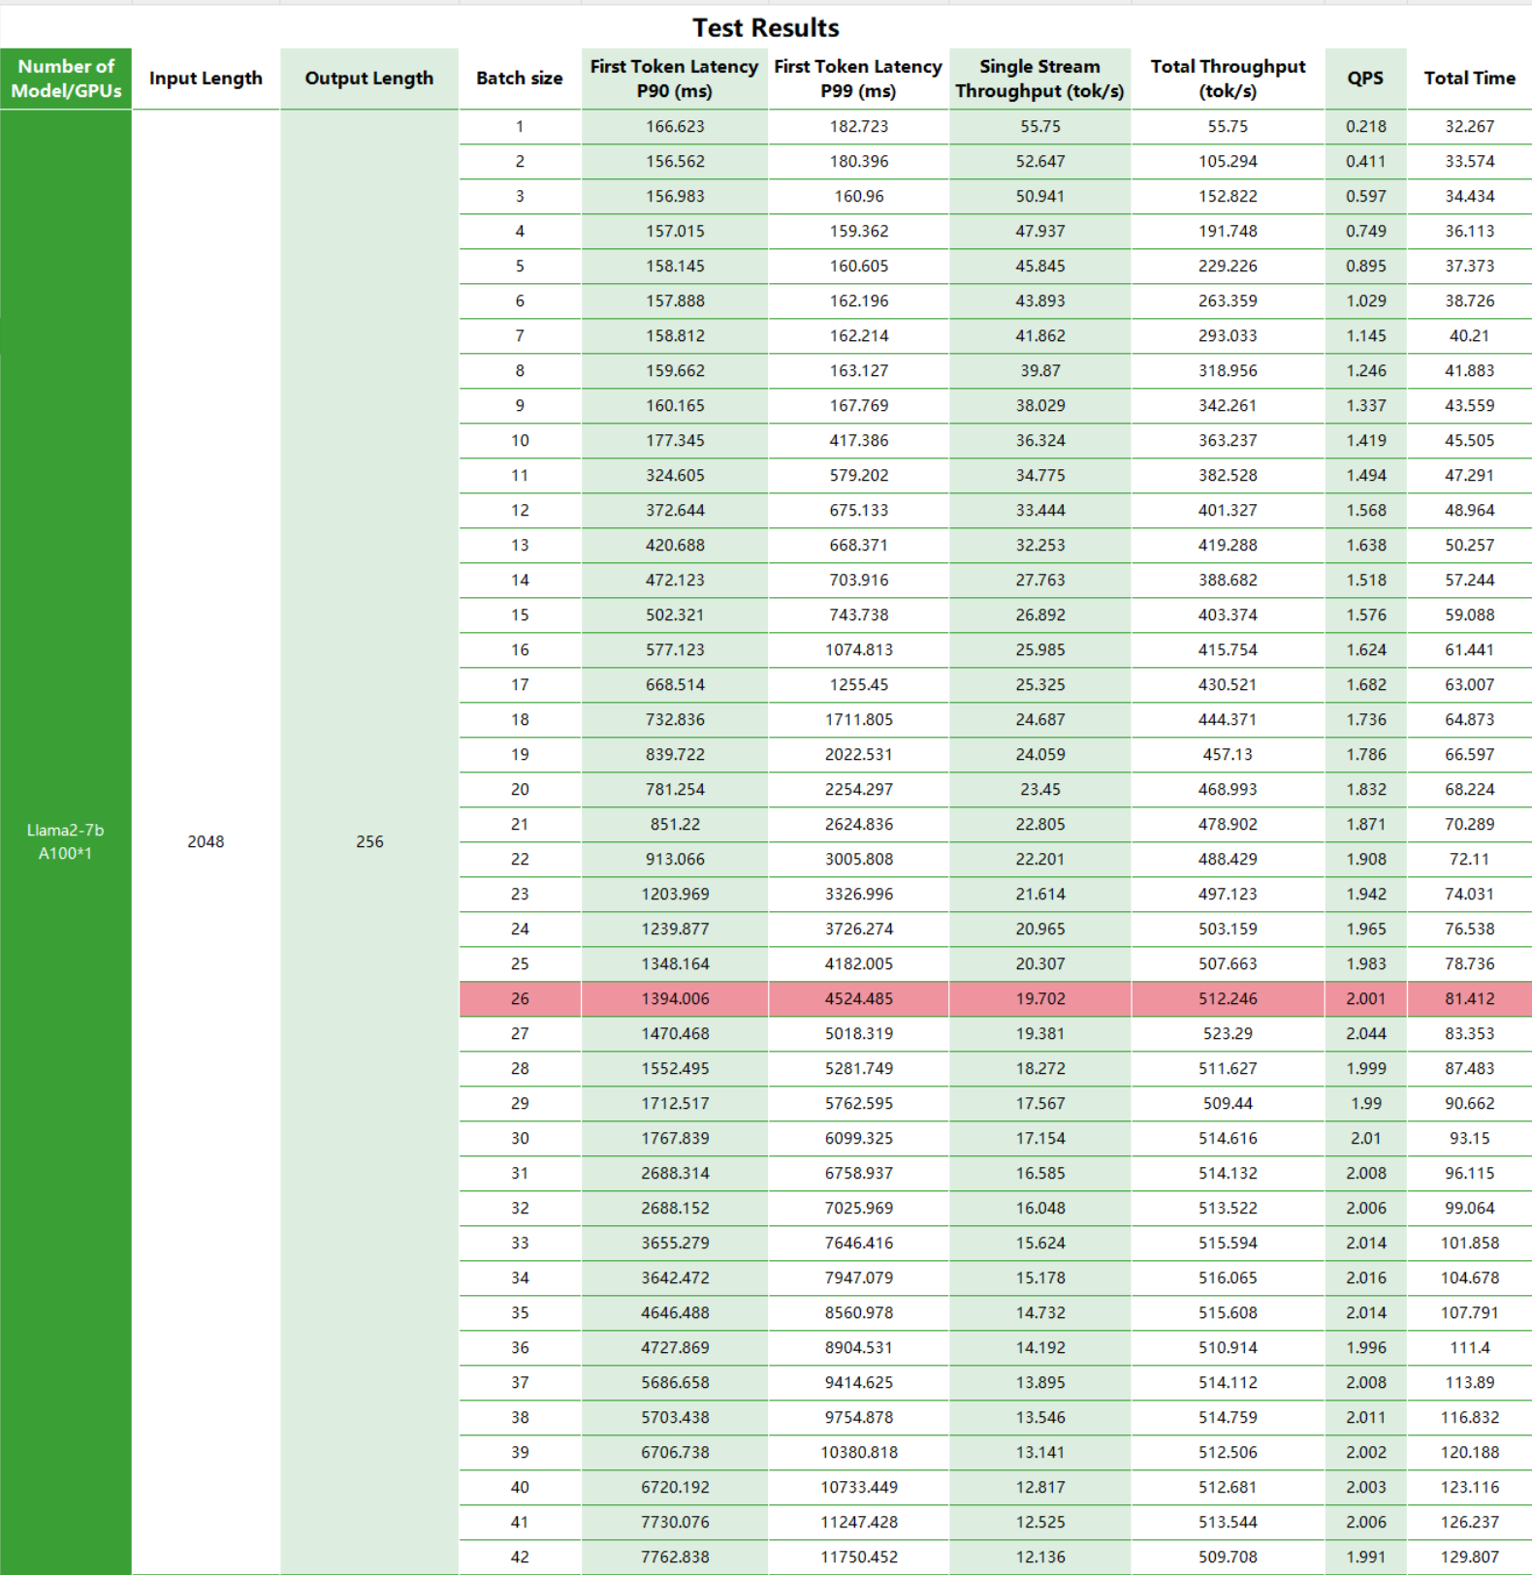1532x1575 pixels.
Task: Select the "Output Length" column header
Action: pos(369,79)
